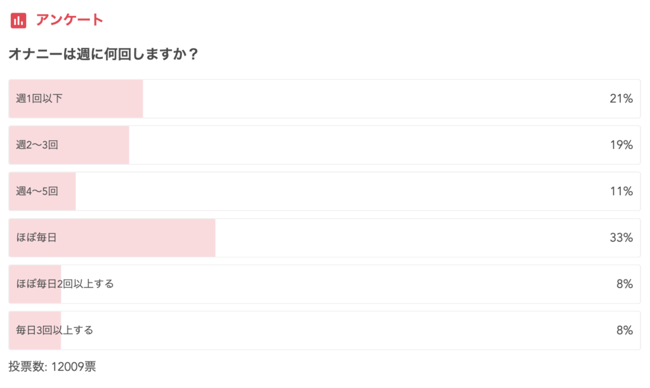Image resolution: width=650 pixels, height=388 pixels.
Task: Choose the ほぼ毎日2回以上する option label
Action: (x=65, y=284)
